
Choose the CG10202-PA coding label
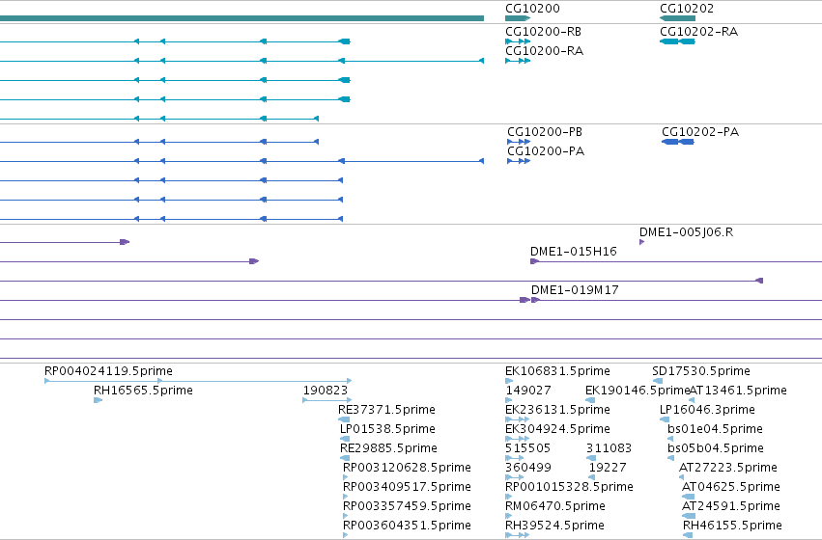pyautogui.click(x=700, y=132)
